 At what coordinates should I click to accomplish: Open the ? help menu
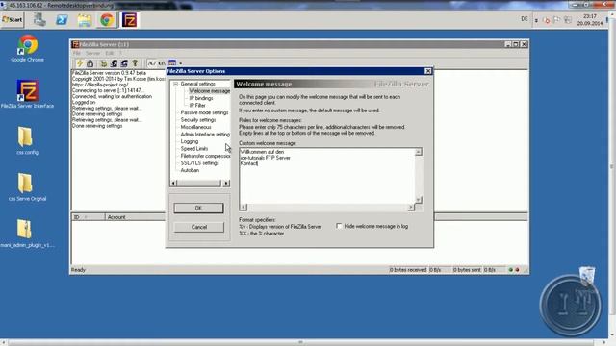(x=120, y=53)
